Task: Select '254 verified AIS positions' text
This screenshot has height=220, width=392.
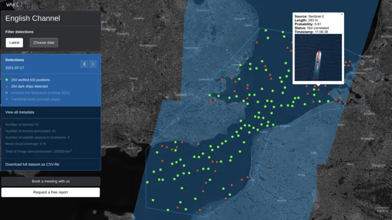Action: coord(30,80)
